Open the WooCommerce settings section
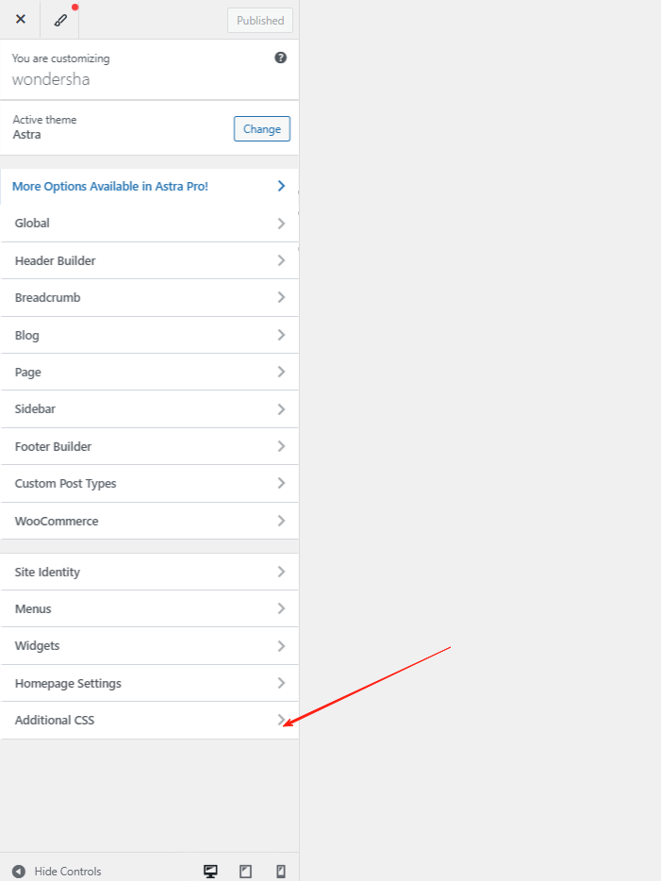The image size is (661, 881). [x=57, y=521]
